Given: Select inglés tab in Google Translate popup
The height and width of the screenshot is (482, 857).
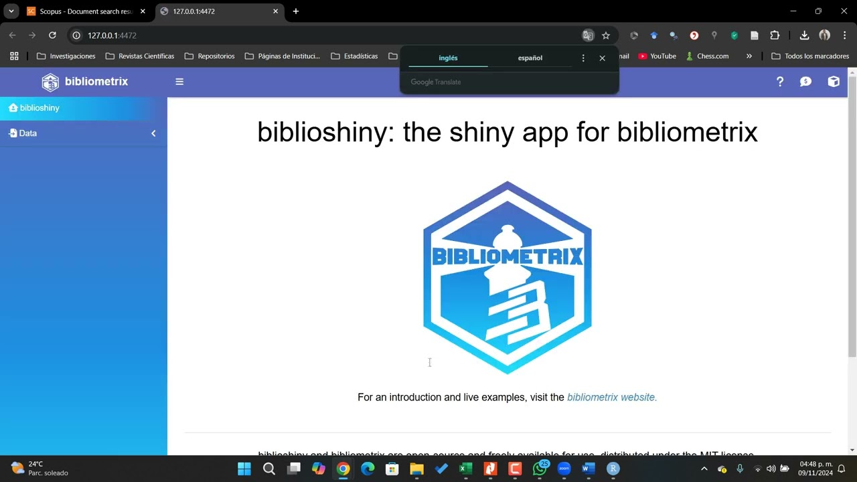Looking at the screenshot, I should click(448, 58).
